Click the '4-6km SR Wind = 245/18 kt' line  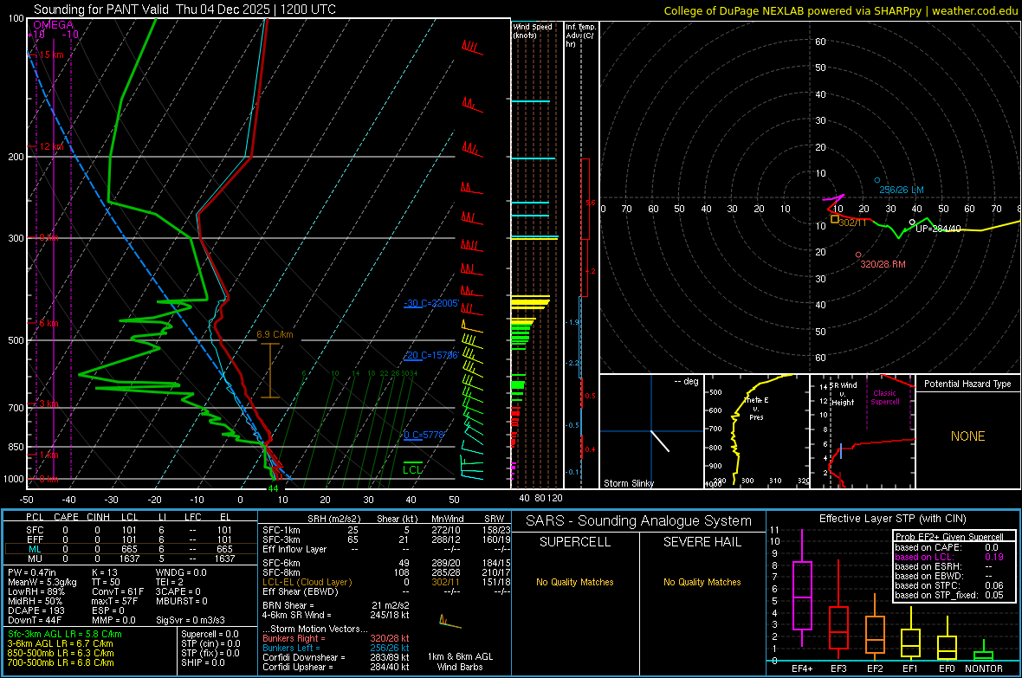click(336, 615)
